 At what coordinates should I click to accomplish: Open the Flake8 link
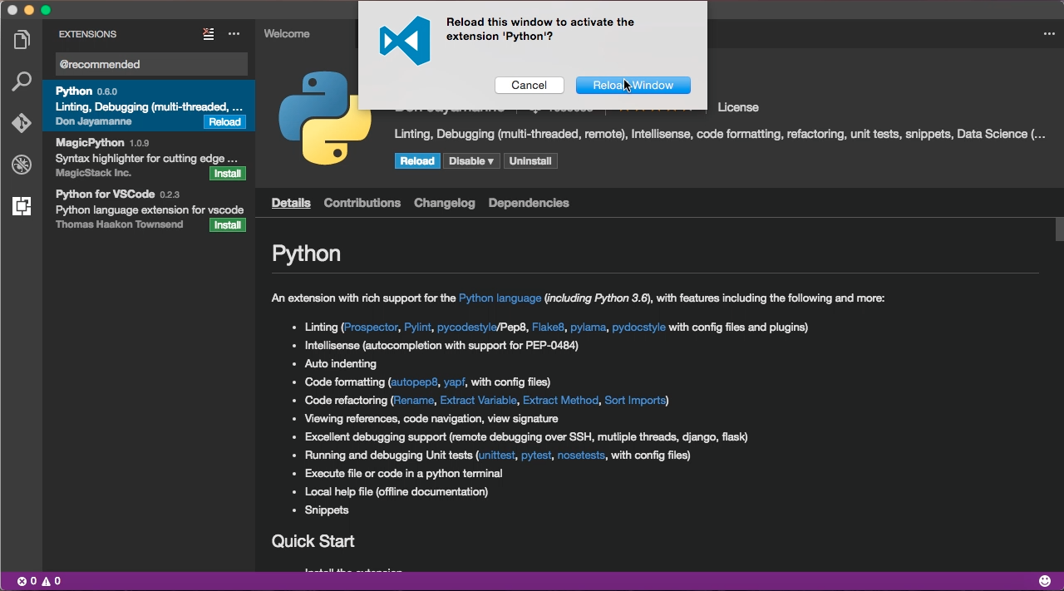coord(548,328)
